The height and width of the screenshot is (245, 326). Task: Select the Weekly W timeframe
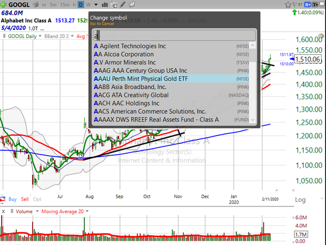point(89,4)
